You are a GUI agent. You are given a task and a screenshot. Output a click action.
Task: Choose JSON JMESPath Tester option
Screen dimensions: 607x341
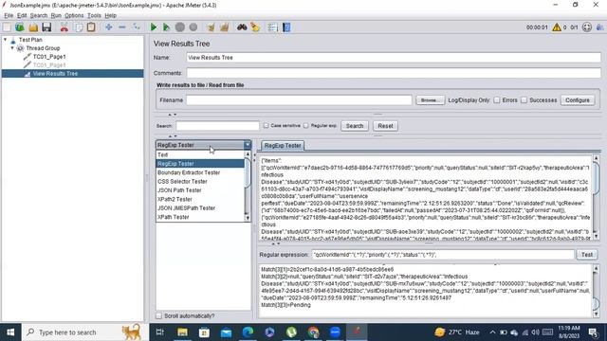click(x=200, y=208)
